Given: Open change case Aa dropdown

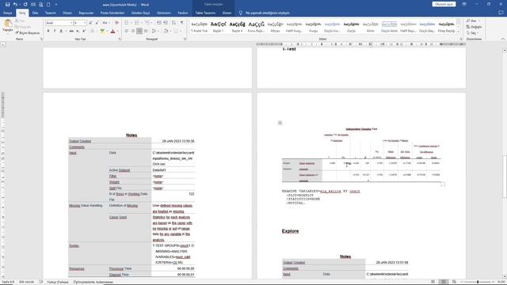Looking at the screenshot, I should tap(105, 23).
